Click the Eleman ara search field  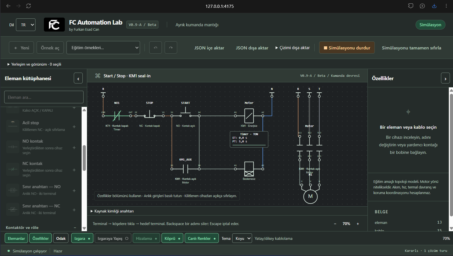(44, 97)
